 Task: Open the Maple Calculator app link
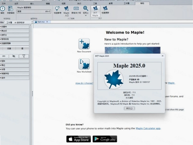pos(148,128)
